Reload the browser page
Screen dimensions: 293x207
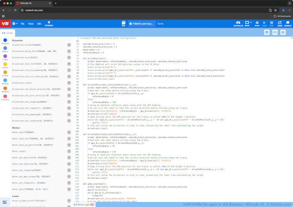click(15, 10)
